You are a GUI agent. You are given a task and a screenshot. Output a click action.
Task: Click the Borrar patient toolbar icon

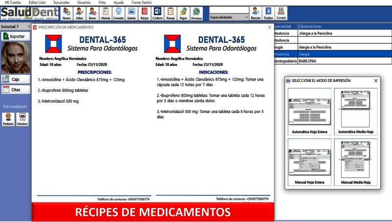click(x=93, y=14)
